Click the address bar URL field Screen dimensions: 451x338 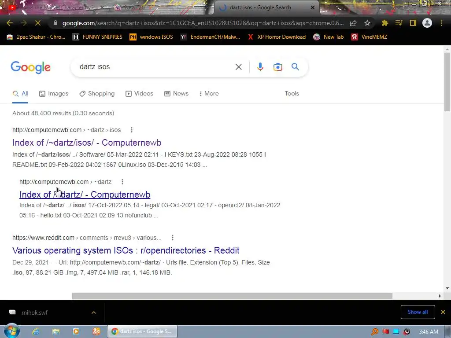click(x=203, y=23)
